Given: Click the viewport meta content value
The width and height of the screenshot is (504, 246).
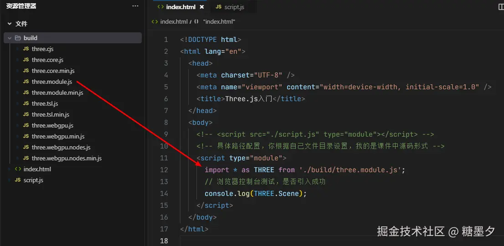Looking at the screenshot, I should pos(399,87).
